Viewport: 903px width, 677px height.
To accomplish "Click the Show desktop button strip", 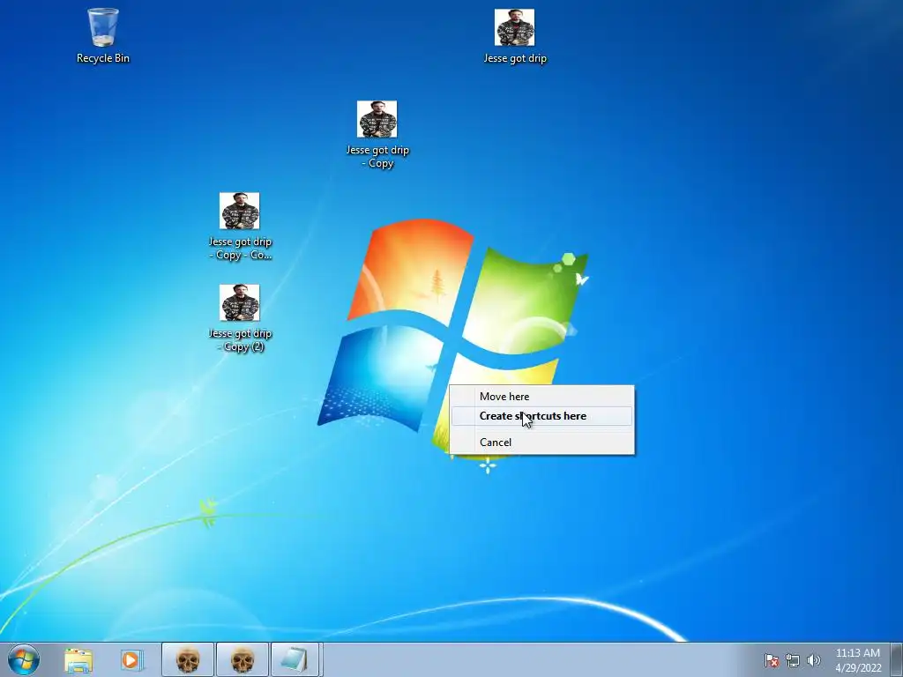I will [897, 659].
